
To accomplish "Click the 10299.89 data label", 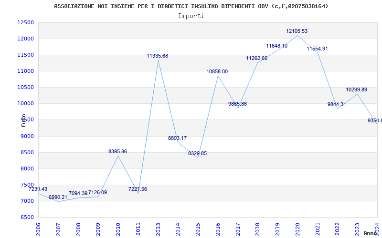I will (x=356, y=89).
